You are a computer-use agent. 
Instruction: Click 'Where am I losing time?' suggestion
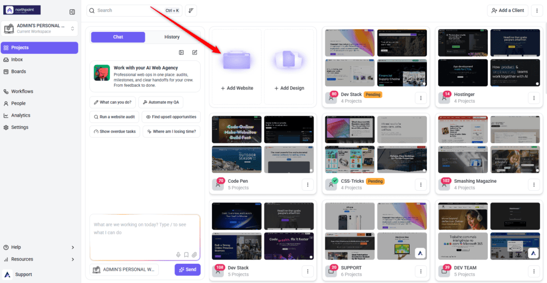tap(171, 132)
